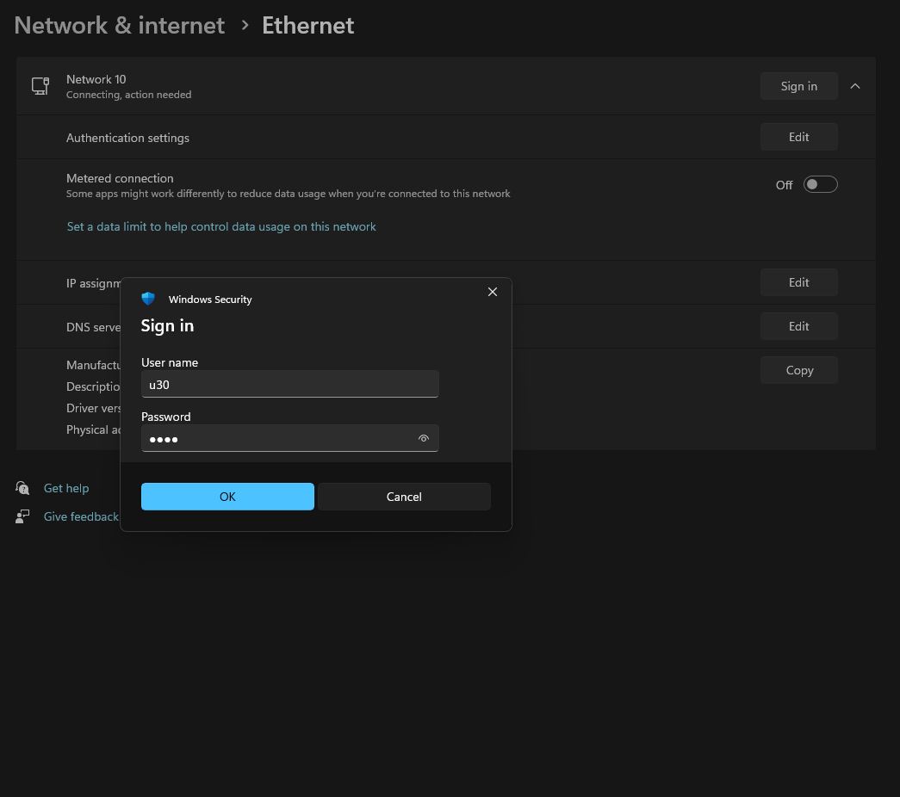Screen dimensions: 900x797
Task: Open the set a data limit link
Action: (x=221, y=226)
